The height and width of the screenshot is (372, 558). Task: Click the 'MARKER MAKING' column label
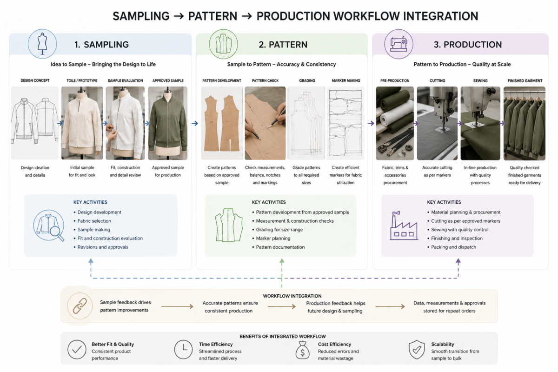click(346, 80)
